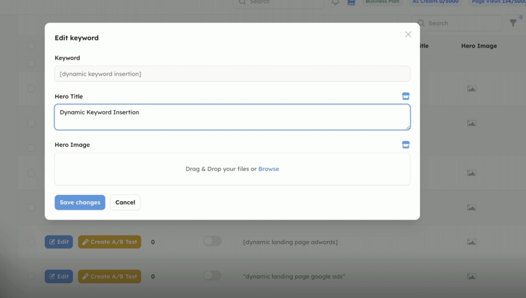Screen dimensions: 526x298
Task: Click Edit button for google ads row
Action: (x=59, y=276)
